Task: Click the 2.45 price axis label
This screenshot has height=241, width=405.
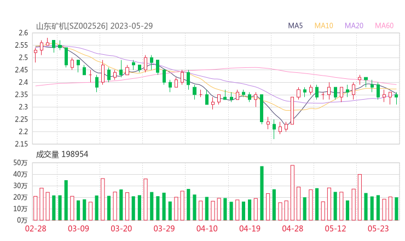Action: pos(21,70)
